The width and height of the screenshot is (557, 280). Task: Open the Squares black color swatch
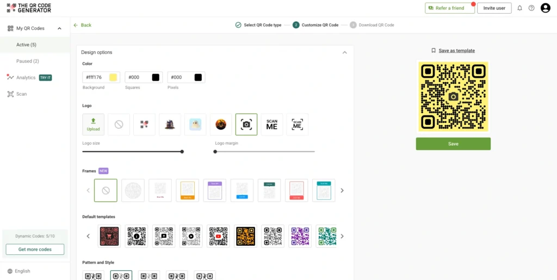click(x=156, y=77)
